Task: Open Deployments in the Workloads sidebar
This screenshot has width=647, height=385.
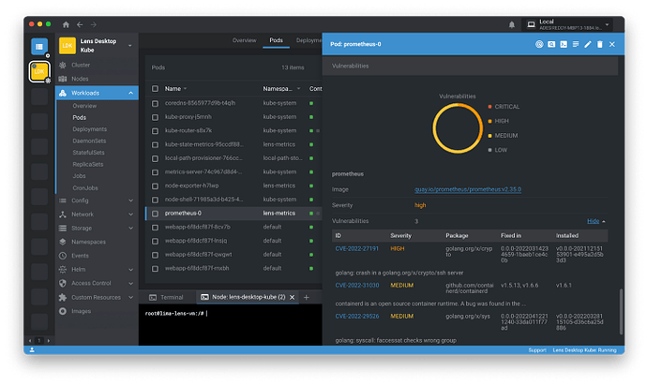Action: coord(90,129)
